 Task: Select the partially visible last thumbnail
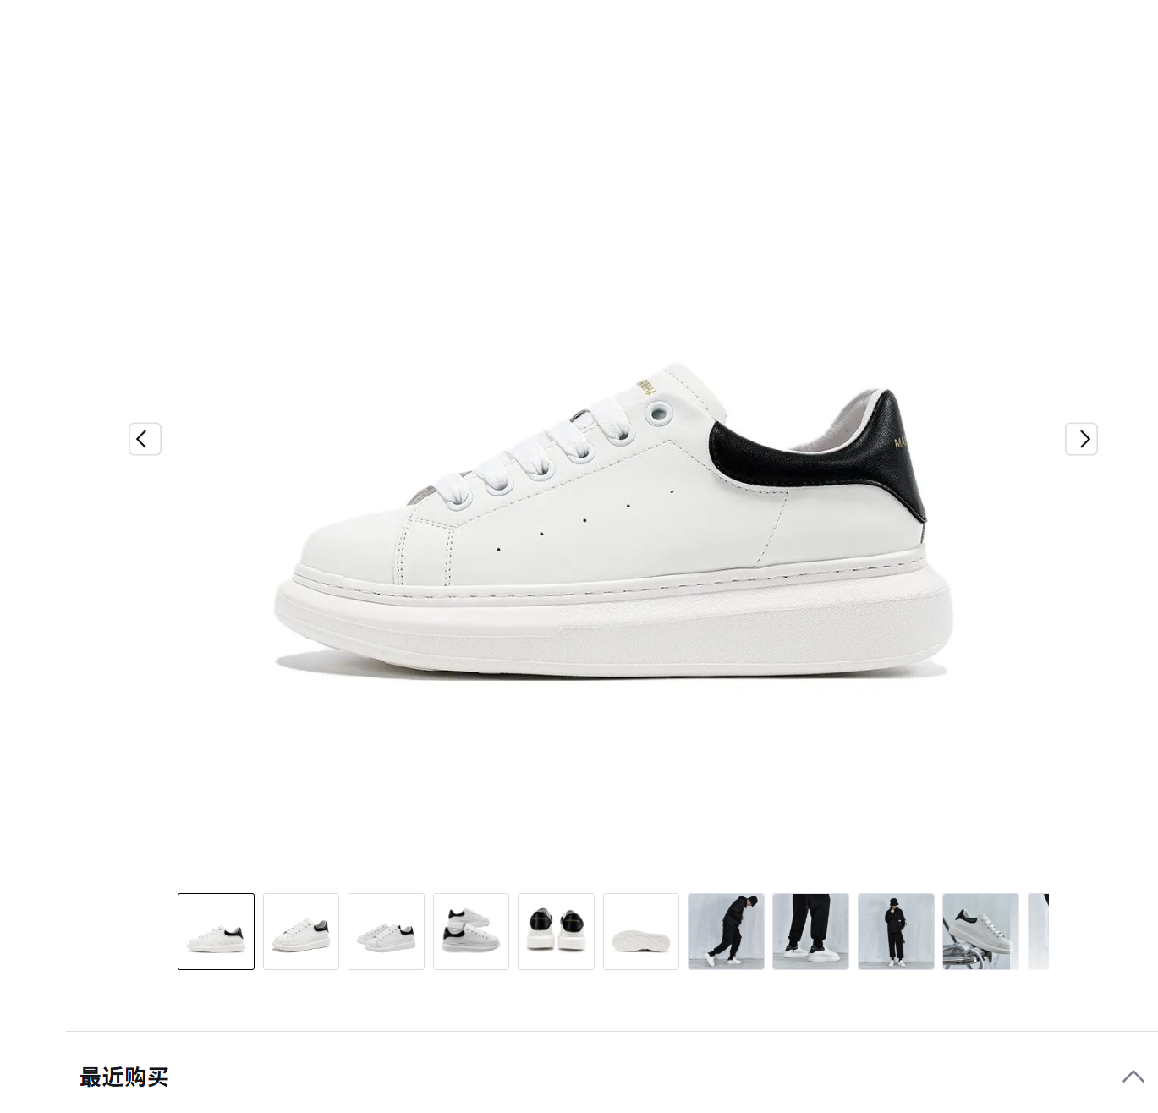(x=1039, y=931)
